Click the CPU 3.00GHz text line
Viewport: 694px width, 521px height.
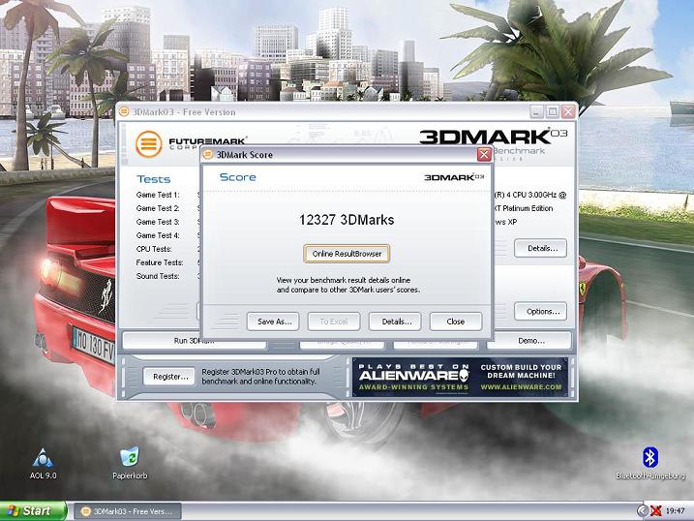click(529, 195)
